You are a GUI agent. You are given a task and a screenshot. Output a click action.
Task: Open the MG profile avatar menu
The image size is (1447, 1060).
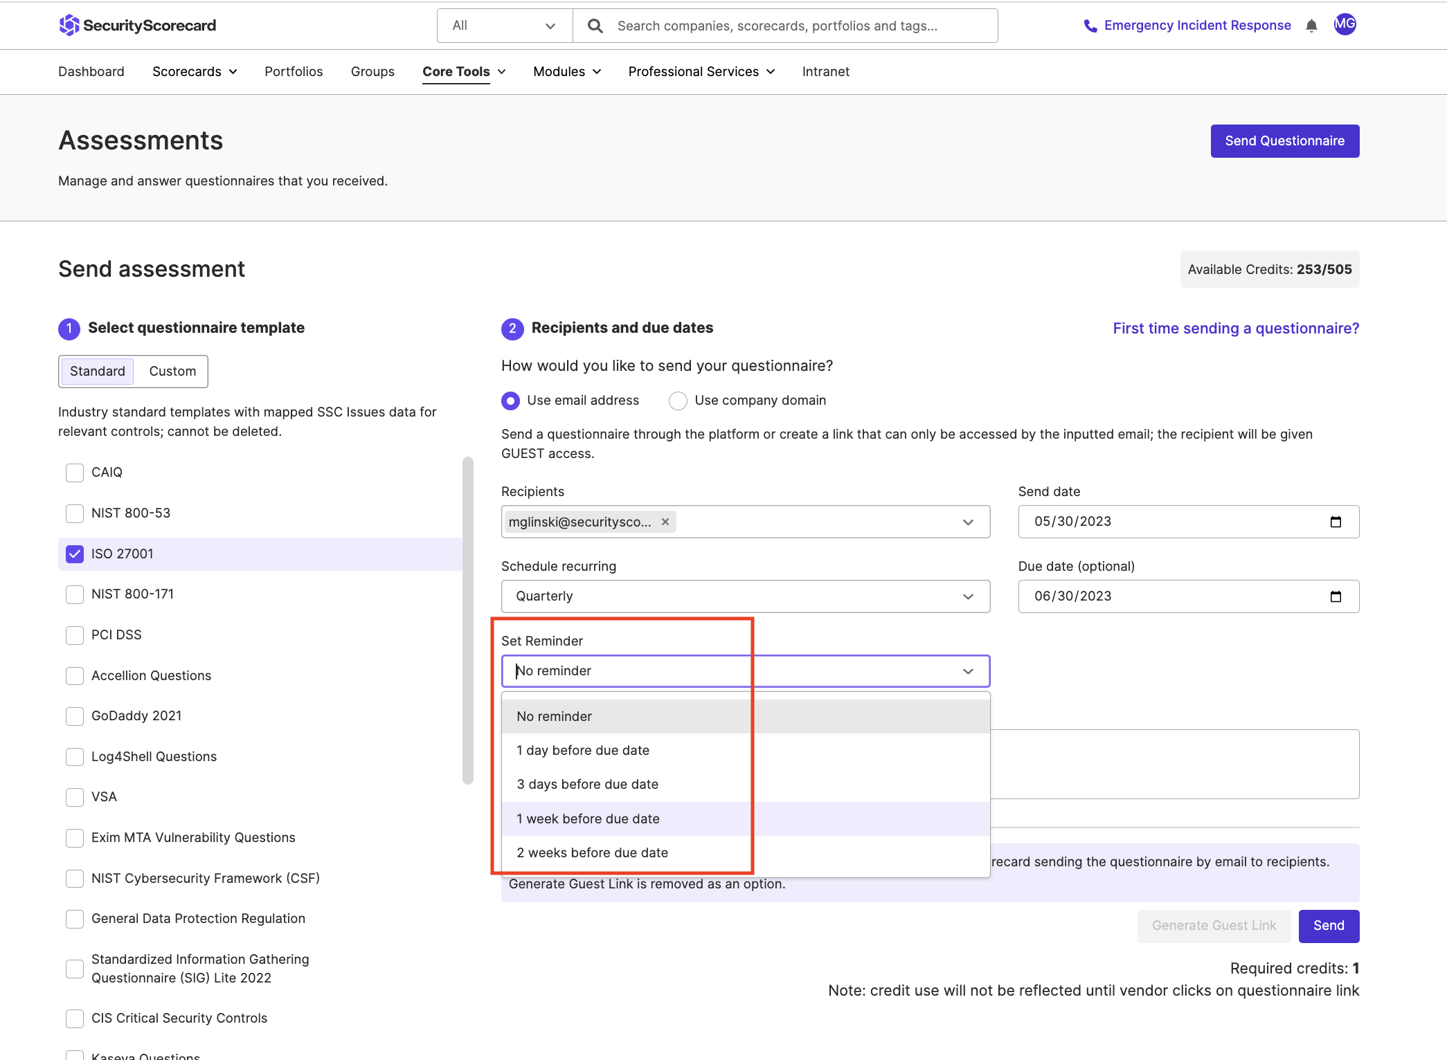coord(1345,25)
